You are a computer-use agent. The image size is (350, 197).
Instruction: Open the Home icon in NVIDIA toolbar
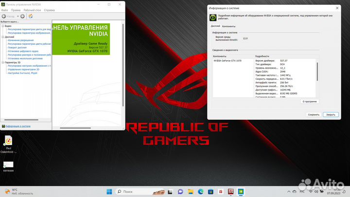coord(31,16)
